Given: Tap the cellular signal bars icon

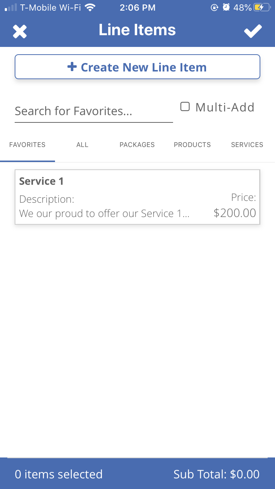Looking at the screenshot, I should (x=11, y=7).
